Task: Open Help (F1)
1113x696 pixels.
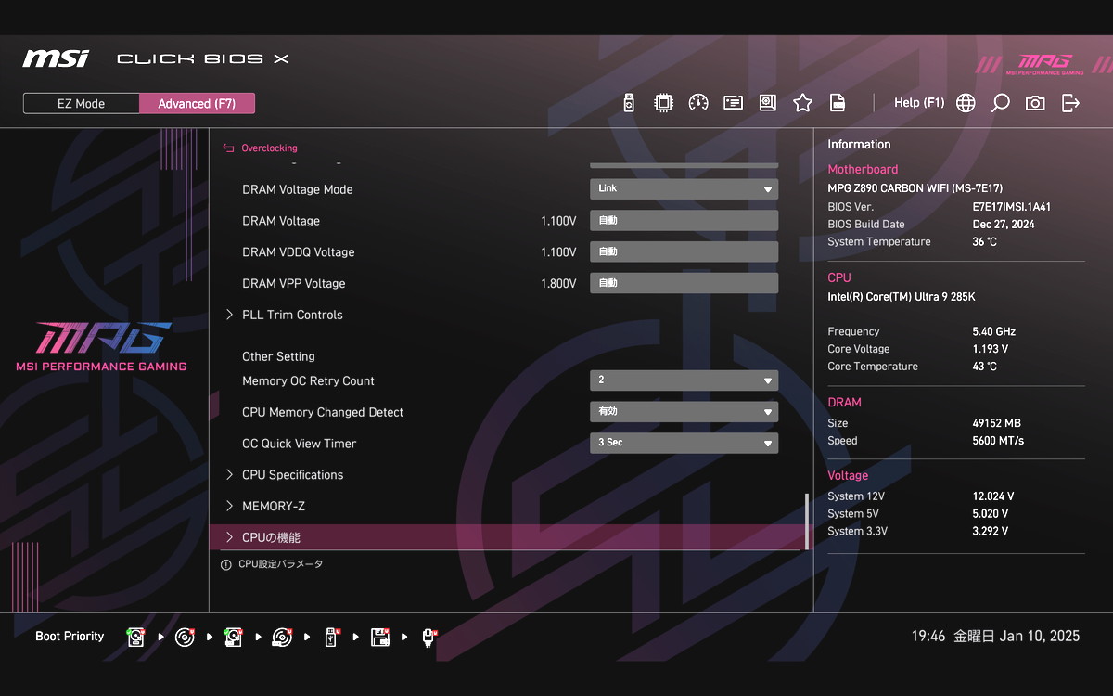Action: [x=919, y=103]
